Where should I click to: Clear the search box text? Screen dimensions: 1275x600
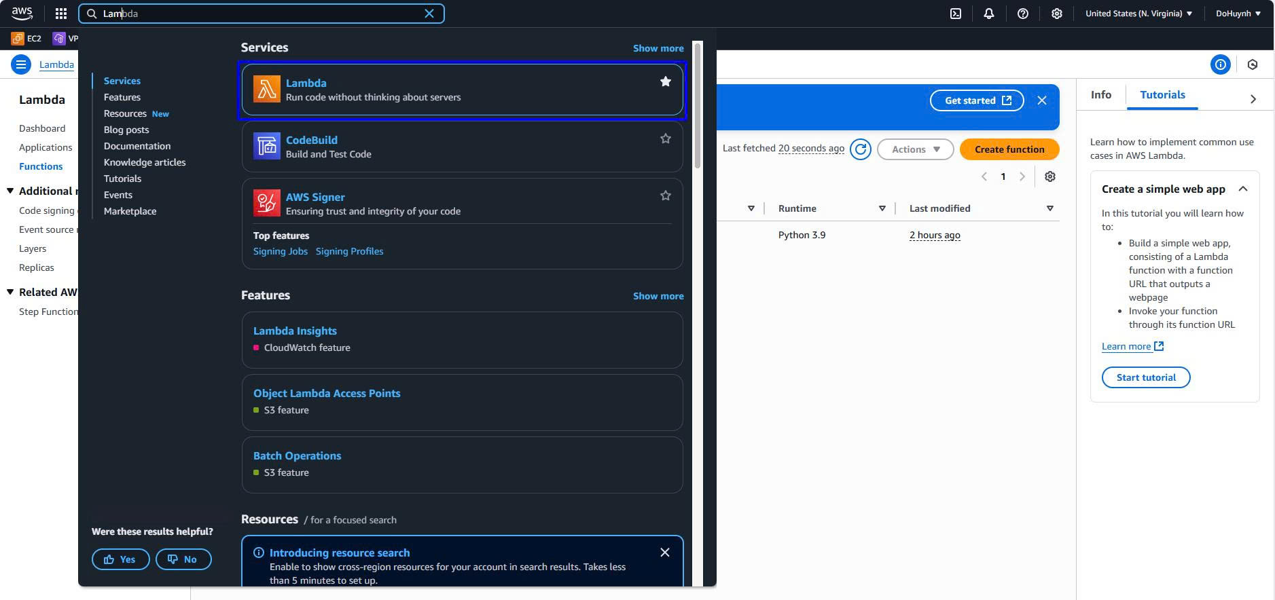(429, 14)
